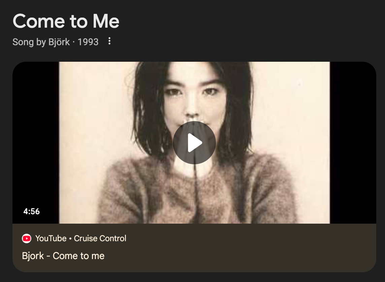Click the dot separator between YouTube and Cruise Control
The height and width of the screenshot is (282, 385).
point(70,238)
